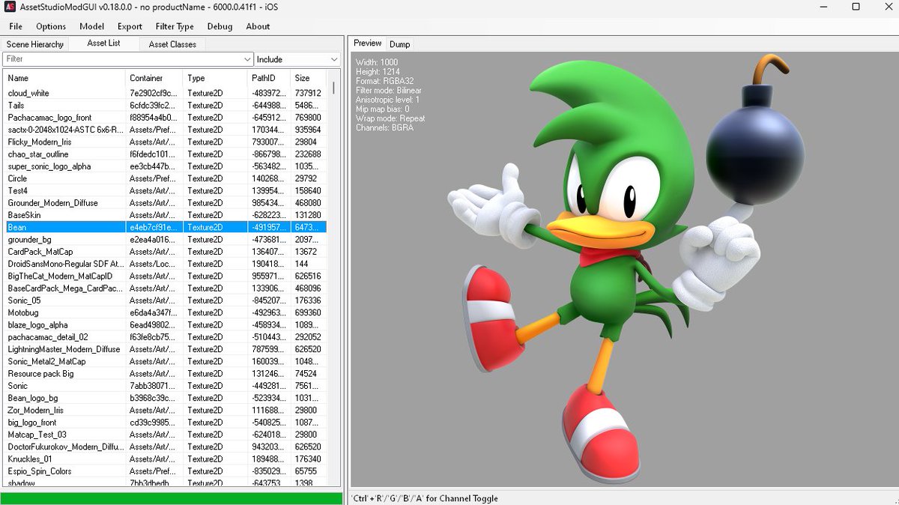Click the f88954a4b0 container cell

154,118
